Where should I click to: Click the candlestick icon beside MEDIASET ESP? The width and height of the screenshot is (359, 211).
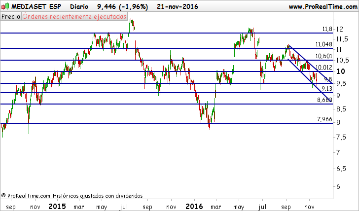point(5,6)
